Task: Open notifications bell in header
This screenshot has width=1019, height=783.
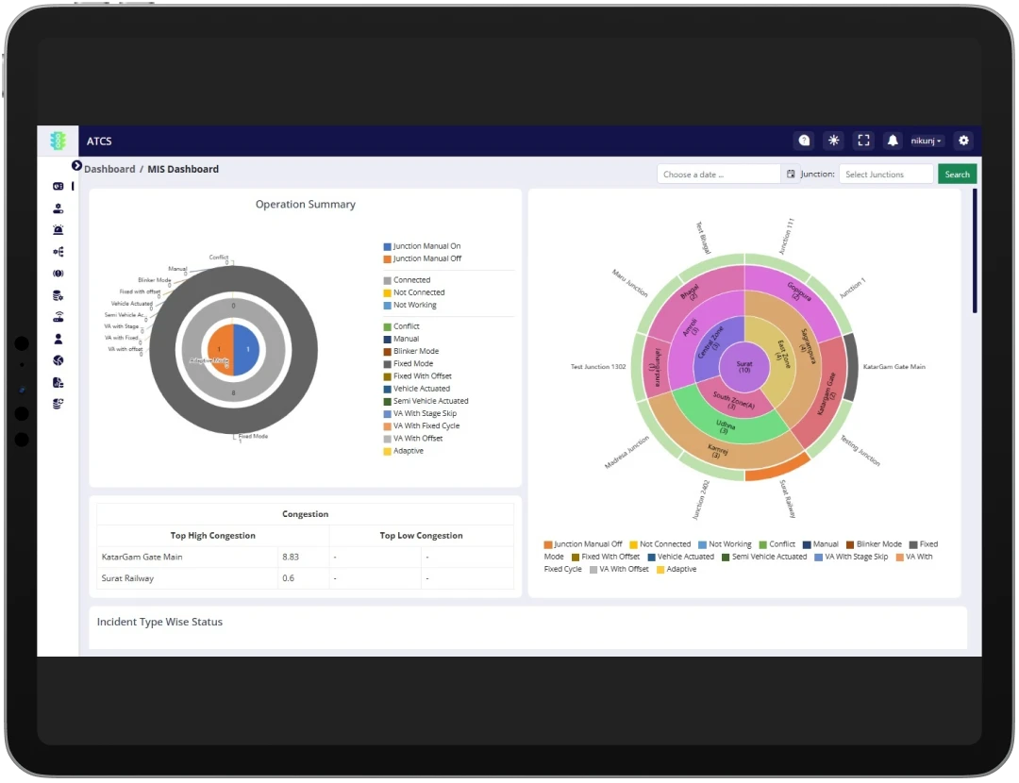Action: [x=893, y=141]
